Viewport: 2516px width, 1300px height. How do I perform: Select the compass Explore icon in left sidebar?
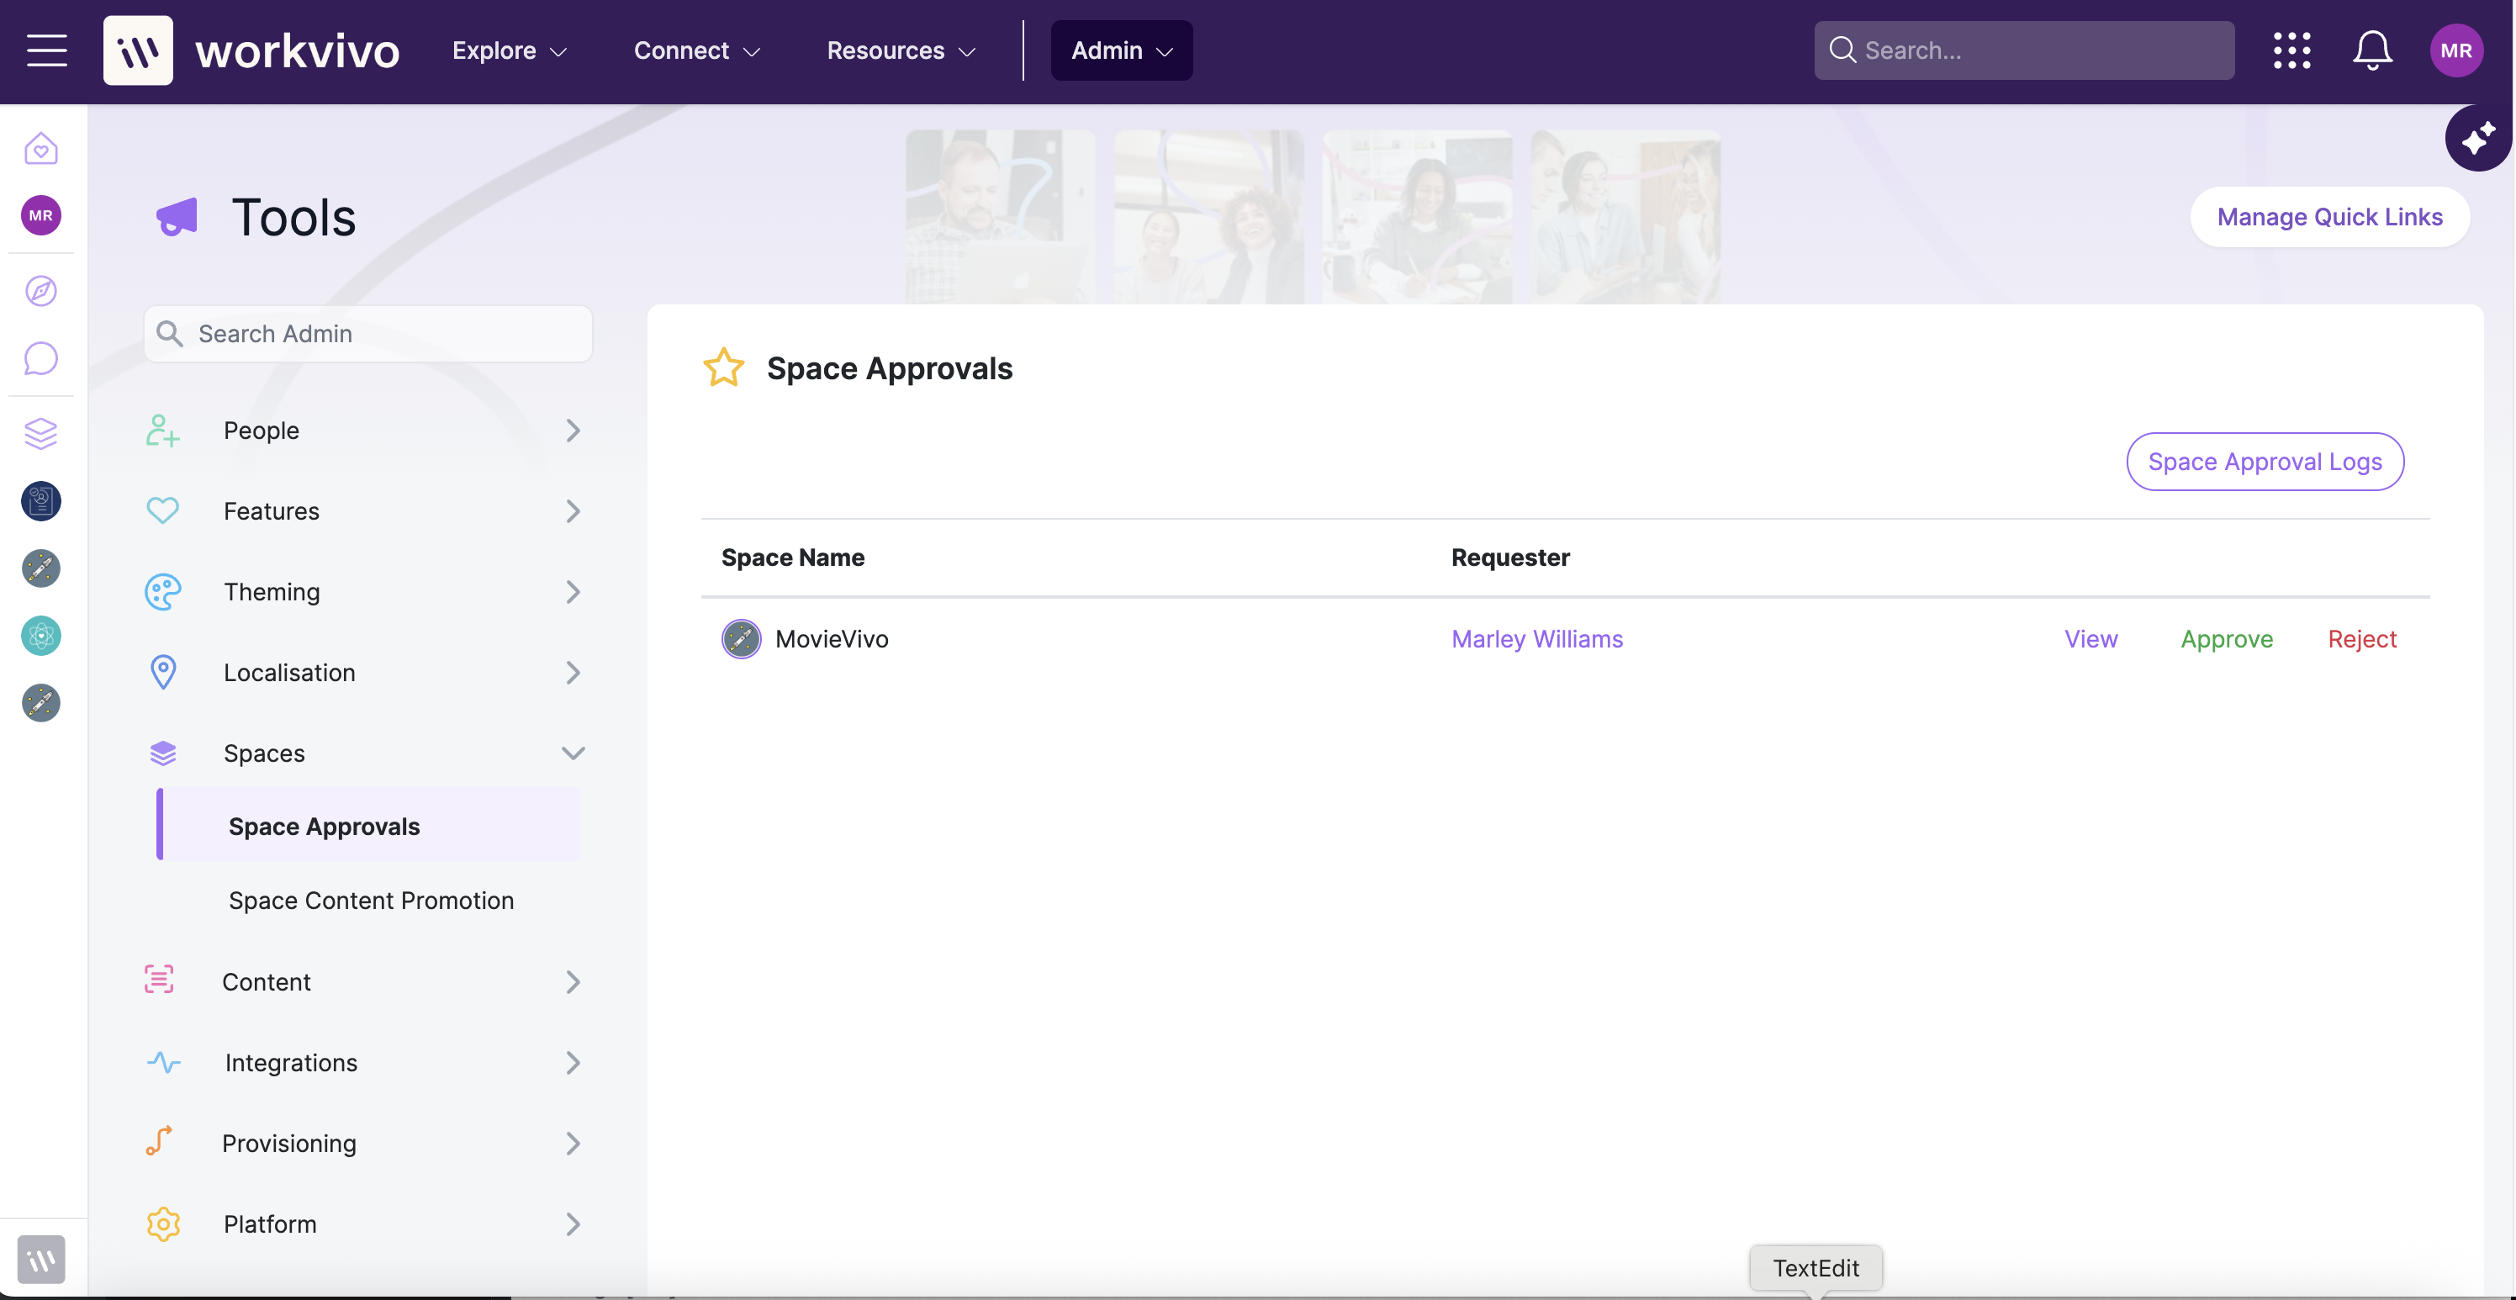click(41, 290)
